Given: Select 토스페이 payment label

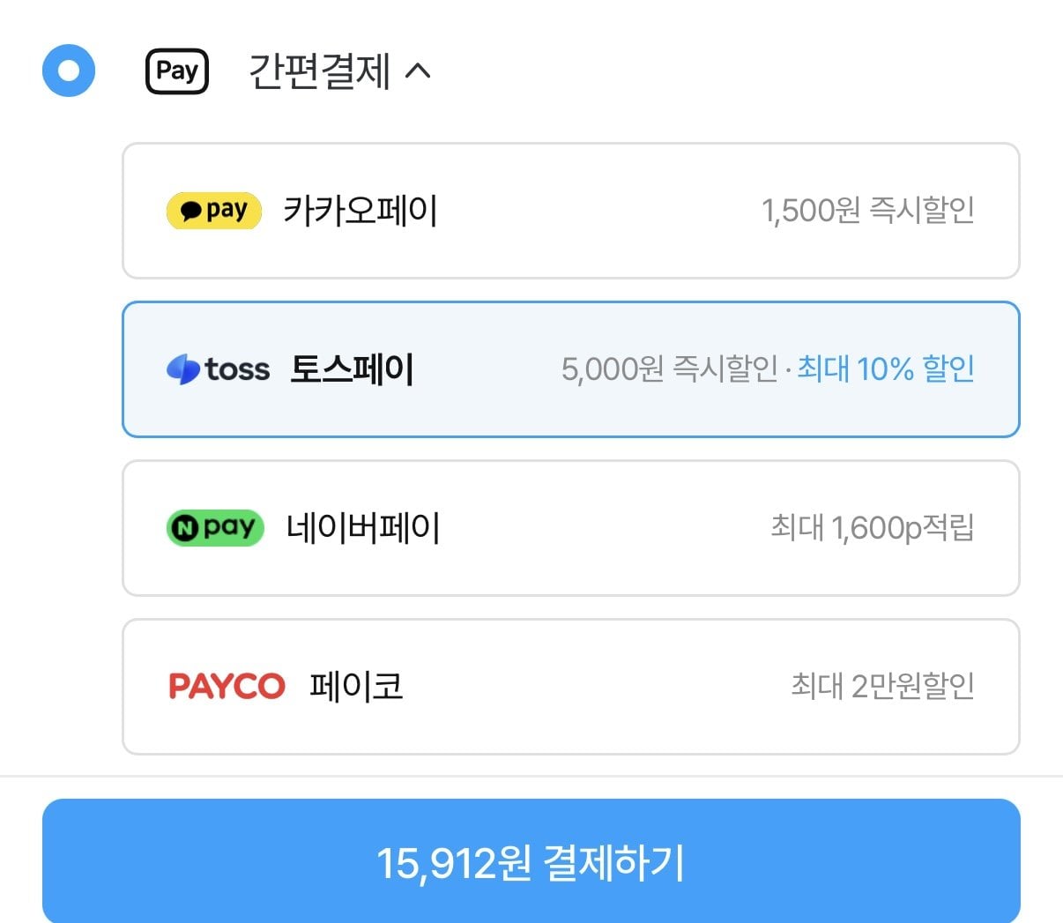Looking at the screenshot, I should pyautogui.click(x=353, y=369).
